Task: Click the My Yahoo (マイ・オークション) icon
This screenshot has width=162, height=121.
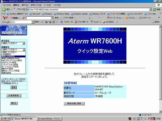Action: pos(108,18)
